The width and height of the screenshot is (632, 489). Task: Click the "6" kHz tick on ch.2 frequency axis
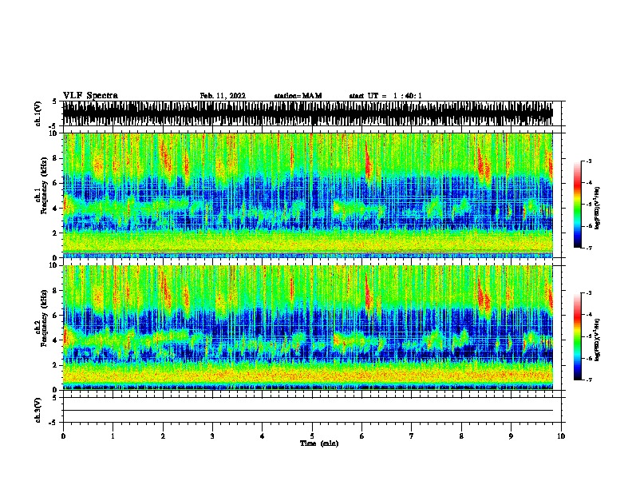(x=56, y=316)
